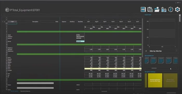The width and height of the screenshot is (182, 94).
Task: Click outline level 2 button of the grid
Action: [x=4, y=21]
